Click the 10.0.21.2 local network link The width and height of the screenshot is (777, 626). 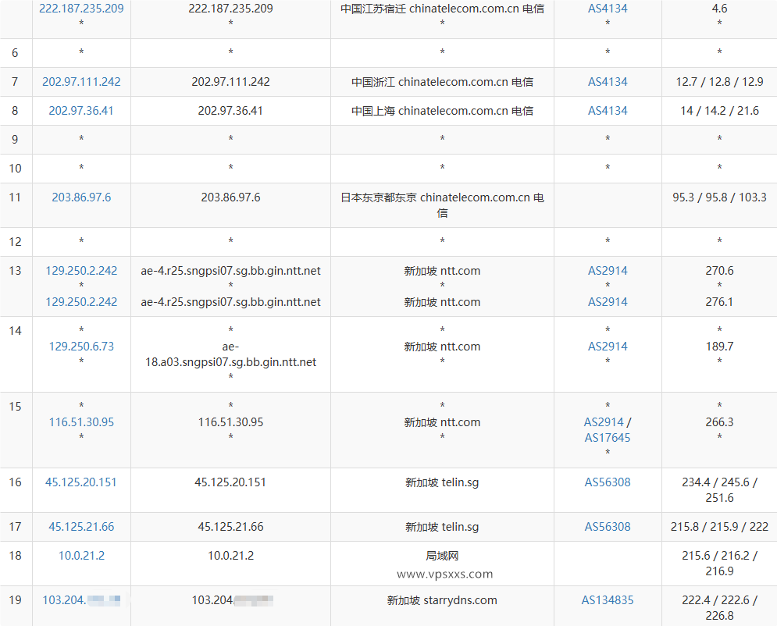[80, 555]
